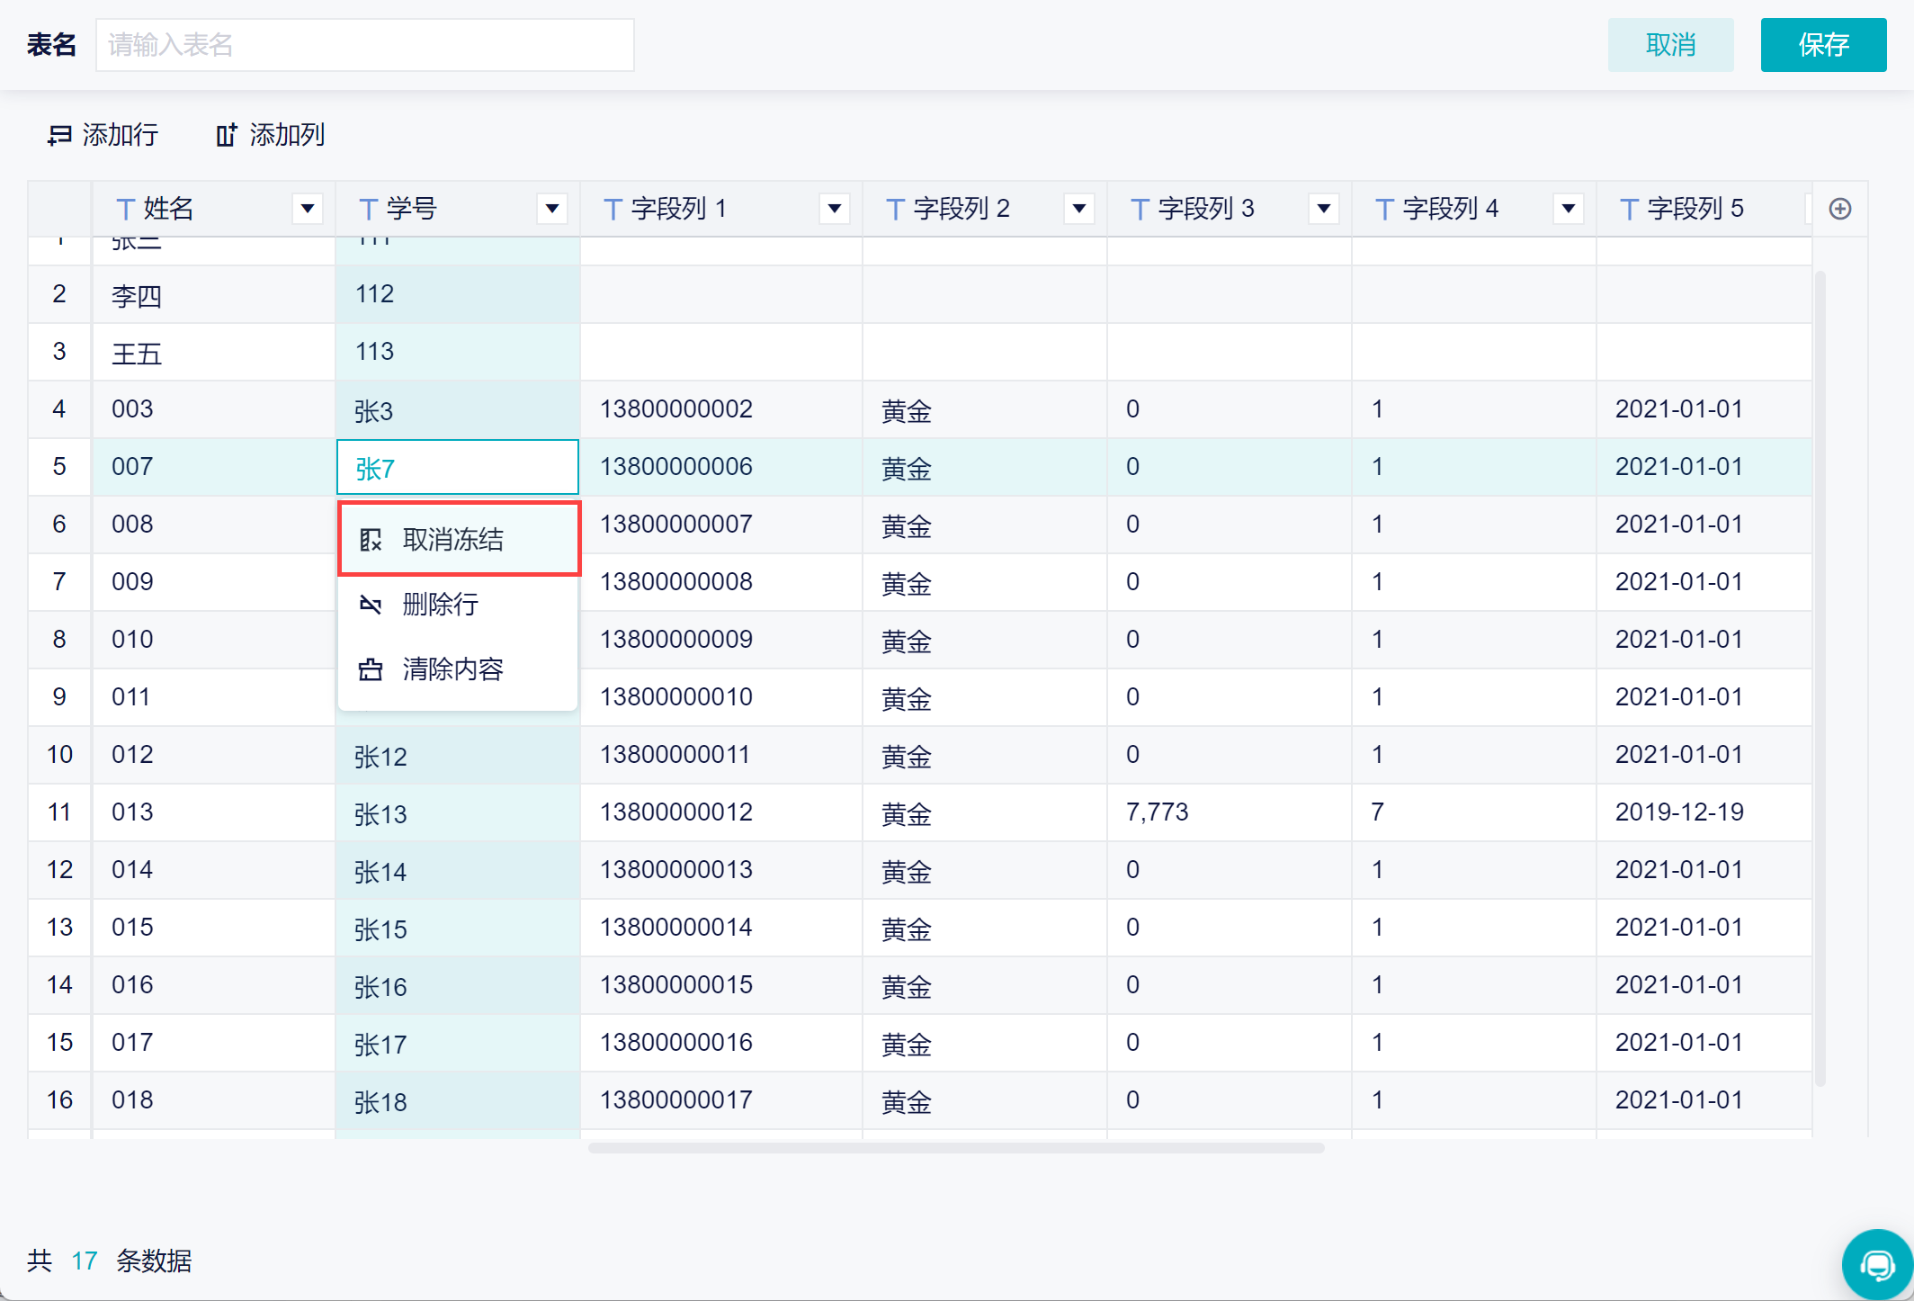Open the 学号 column dropdown arrow
This screenshot has height=1301, width=1914.
pyautogui.click(x=552, y=209)
